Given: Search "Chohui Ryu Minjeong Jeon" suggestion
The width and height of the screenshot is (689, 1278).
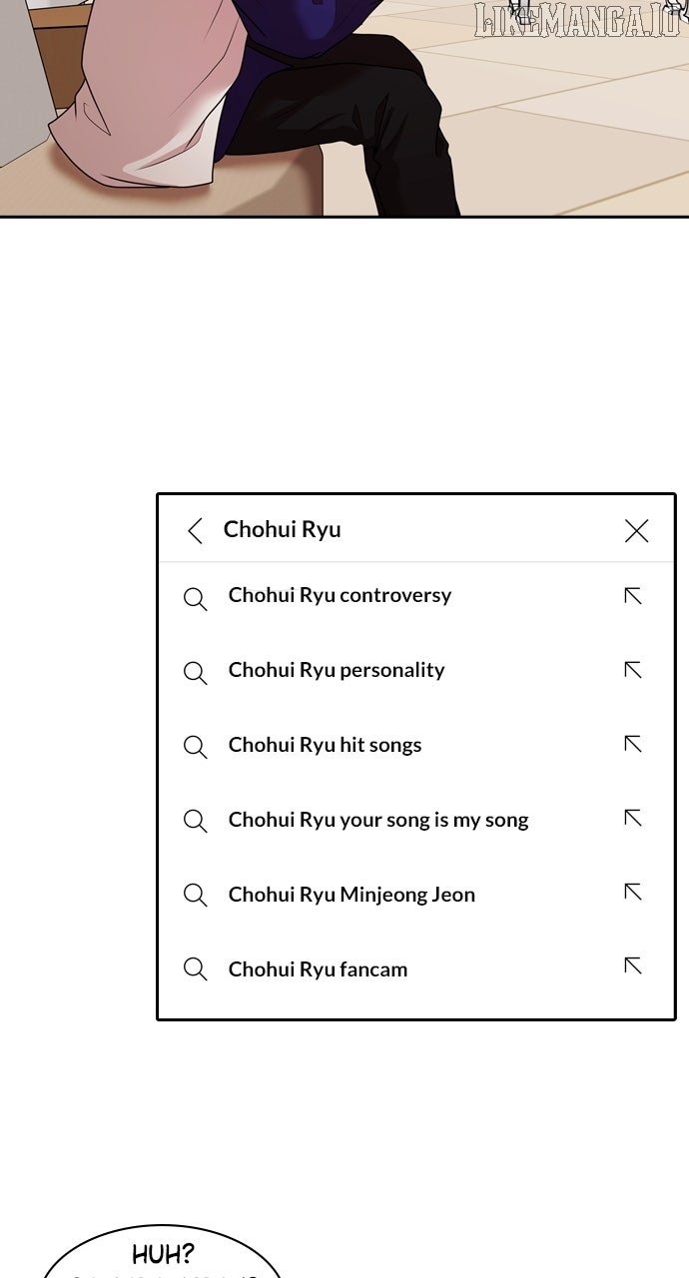Looking at the screenshot, I should (x=351, y=895).
